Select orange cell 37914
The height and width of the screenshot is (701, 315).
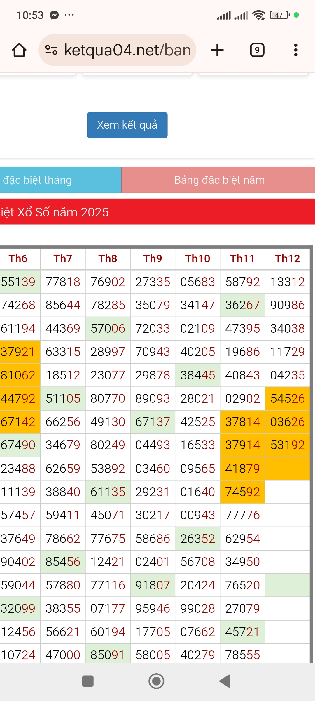click(243, 445)
